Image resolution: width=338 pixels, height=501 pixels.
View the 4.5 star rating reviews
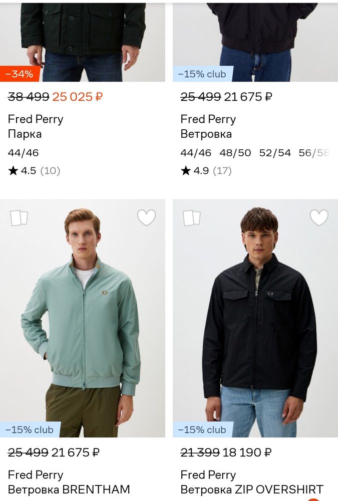tap(34, 171)
